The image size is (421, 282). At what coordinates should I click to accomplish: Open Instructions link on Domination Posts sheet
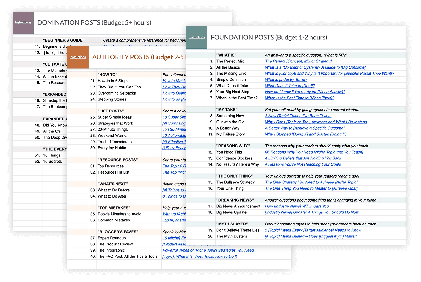(x=23, y=22)
